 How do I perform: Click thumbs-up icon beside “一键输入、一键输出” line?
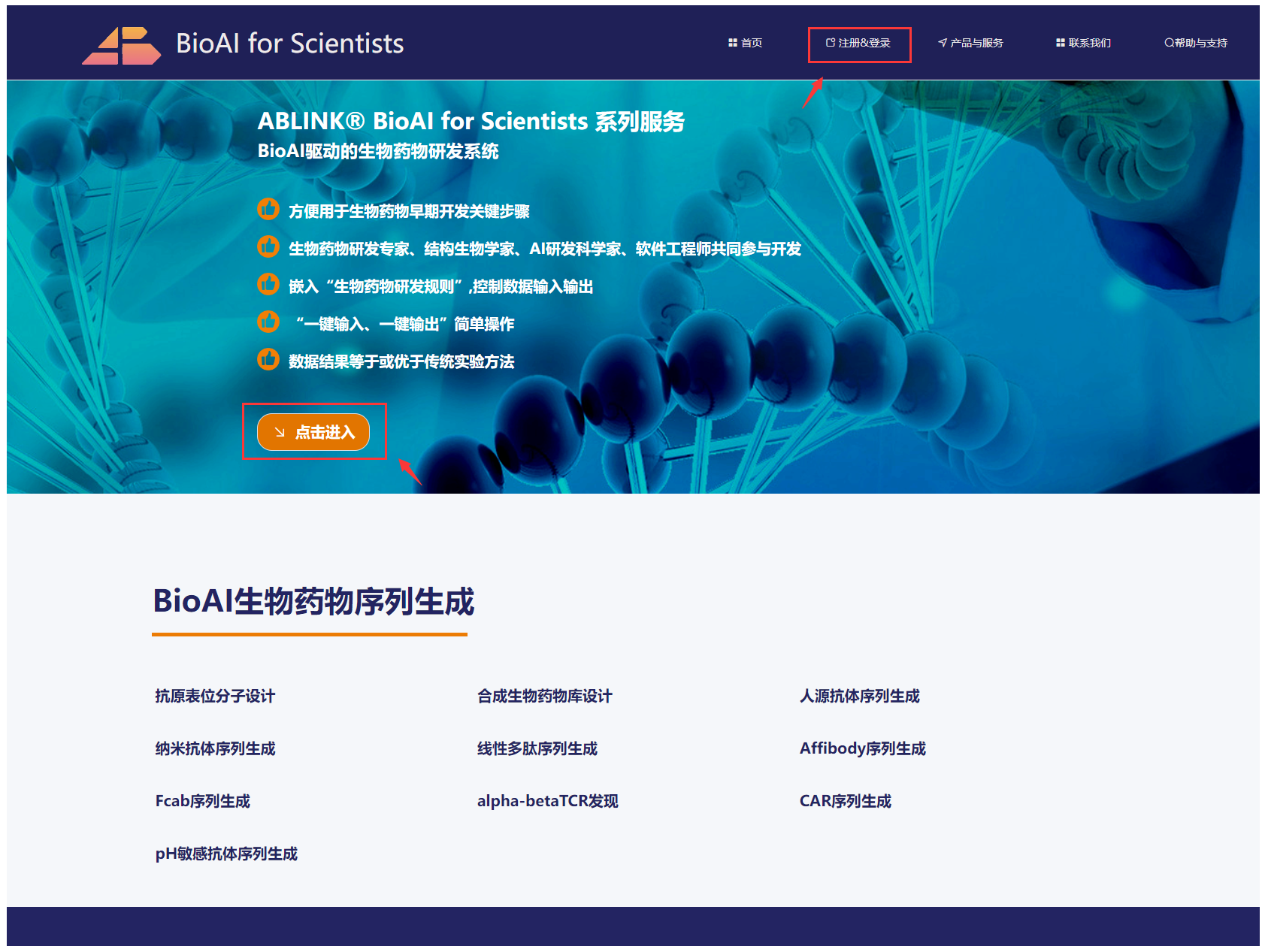[268, 322]
